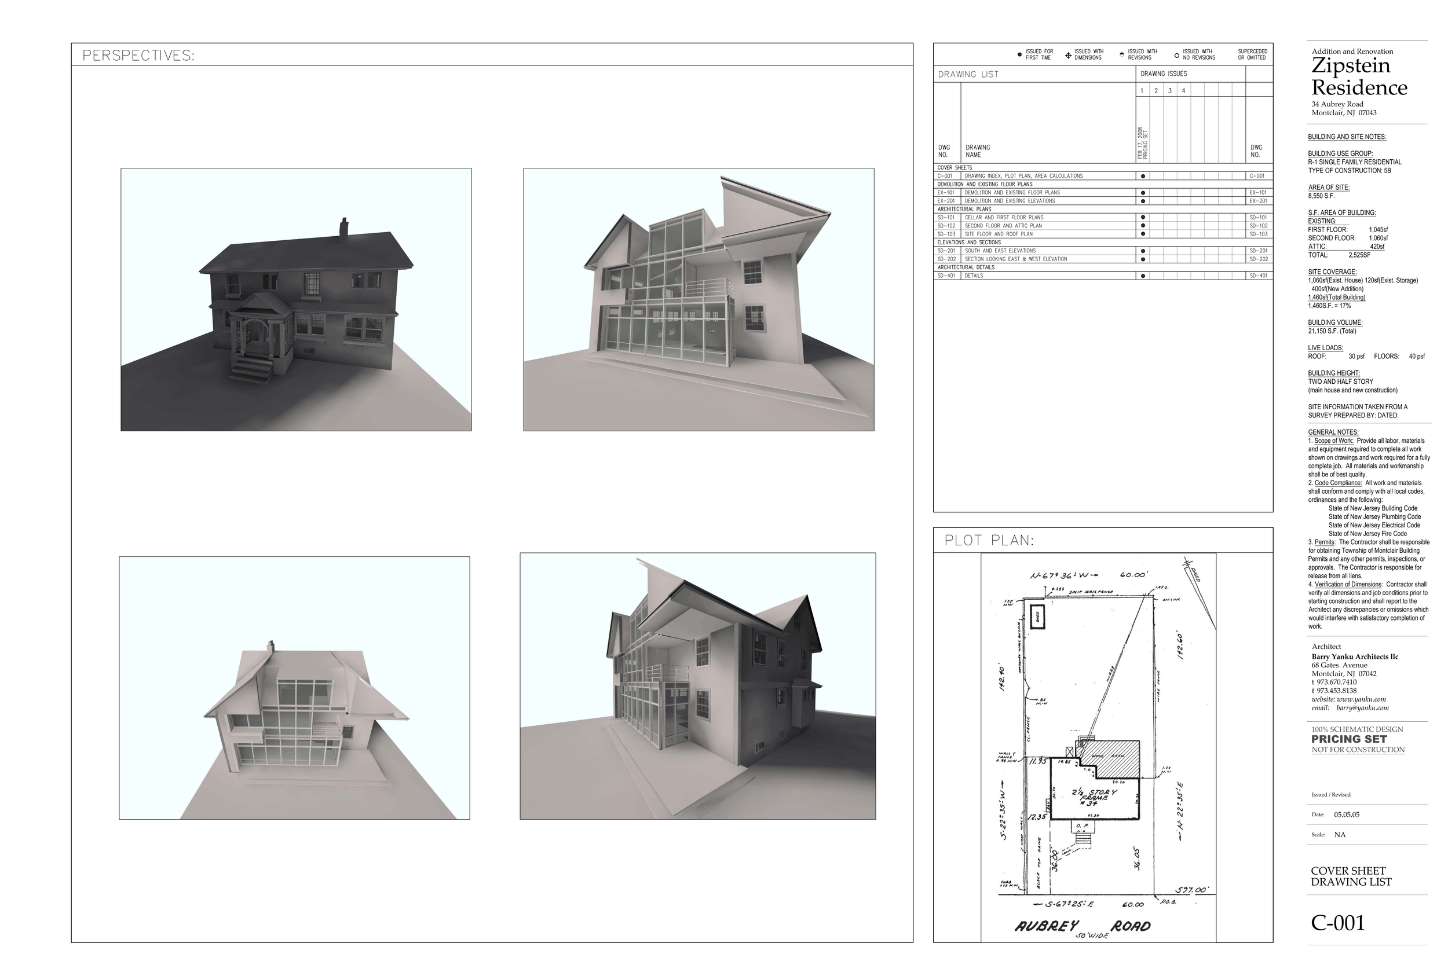
Task: Click the existing house perspective thumbnail
Action: (x=296, y=299)
